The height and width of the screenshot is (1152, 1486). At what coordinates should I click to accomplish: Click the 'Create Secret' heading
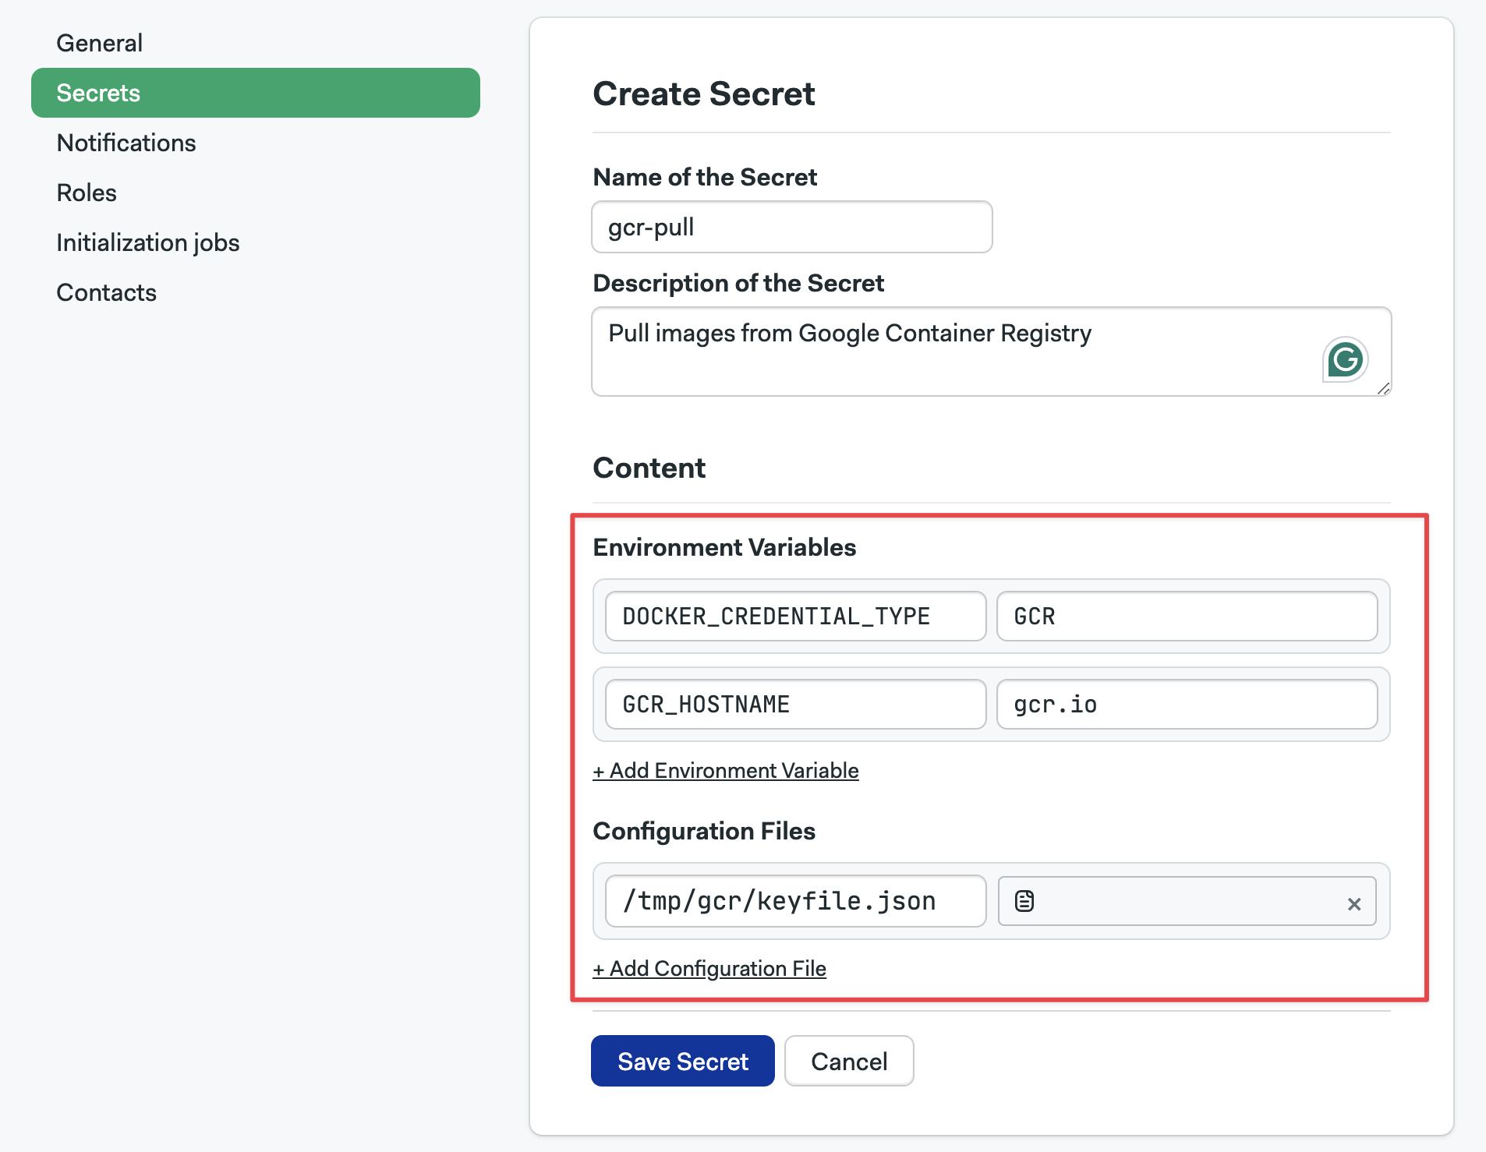tap(704, 94)
